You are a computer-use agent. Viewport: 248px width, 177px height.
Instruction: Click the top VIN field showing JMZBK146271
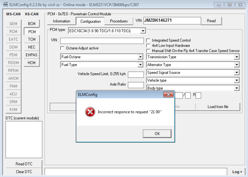tap(172, 20)
